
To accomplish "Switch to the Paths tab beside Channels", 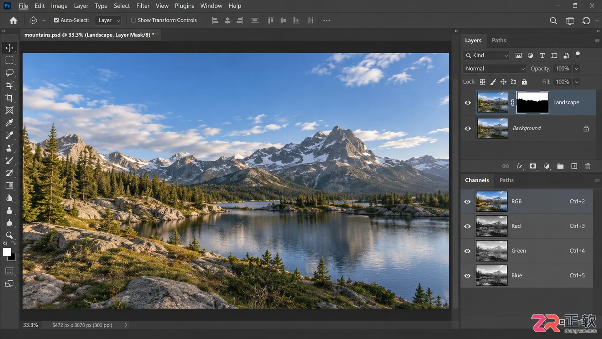I will pos(506,180).
